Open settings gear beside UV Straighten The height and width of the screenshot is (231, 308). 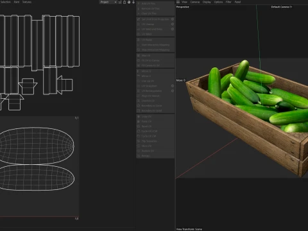pos(173,86)
